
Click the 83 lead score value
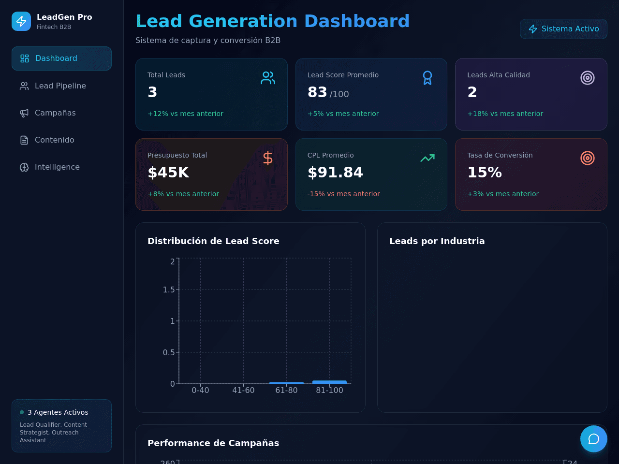317,92
